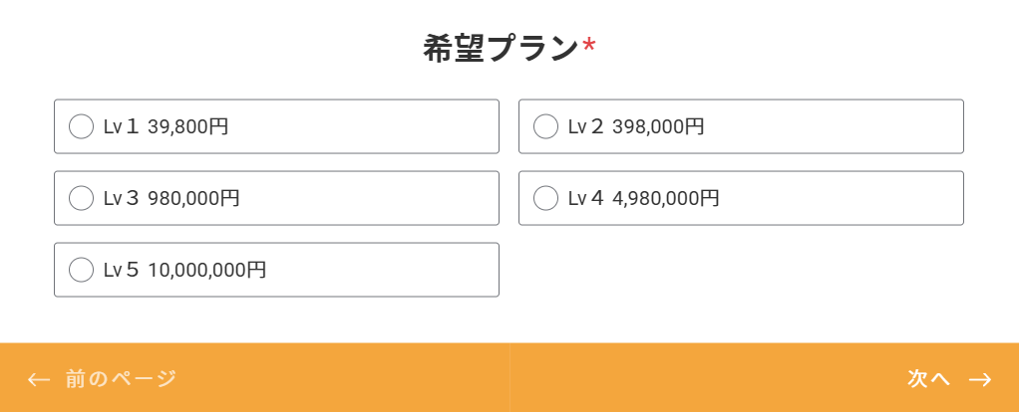The image size is (1019, 412).
Task: Choose the Lv2 398,000円 radio circle
Action: (545, 126)
